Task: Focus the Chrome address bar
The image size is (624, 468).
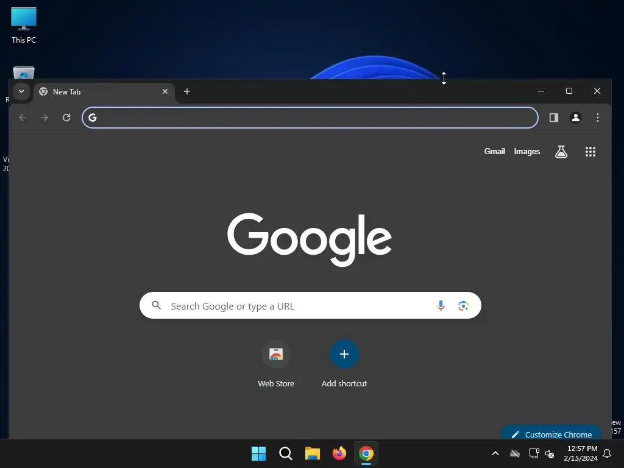Action: 310,118
